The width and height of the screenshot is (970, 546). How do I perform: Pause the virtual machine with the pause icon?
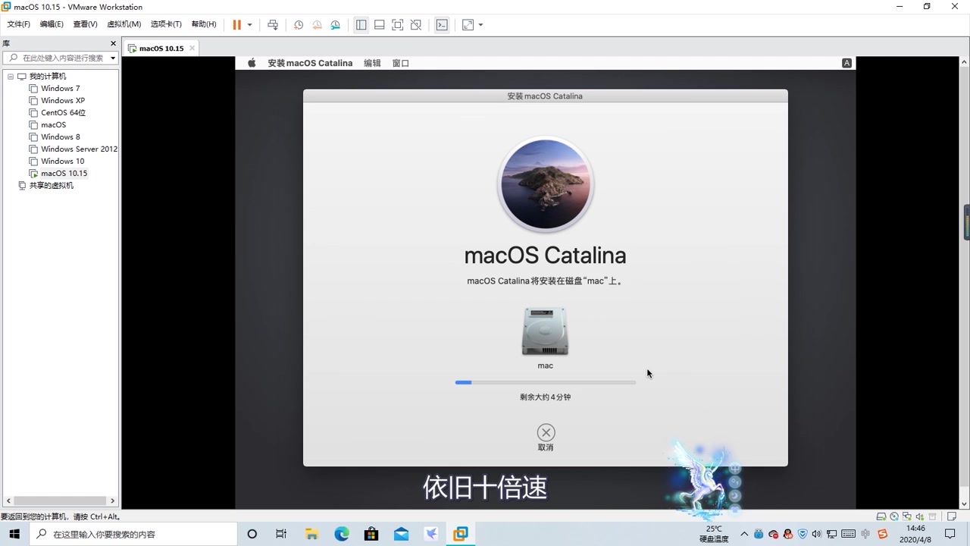point(236,24)
